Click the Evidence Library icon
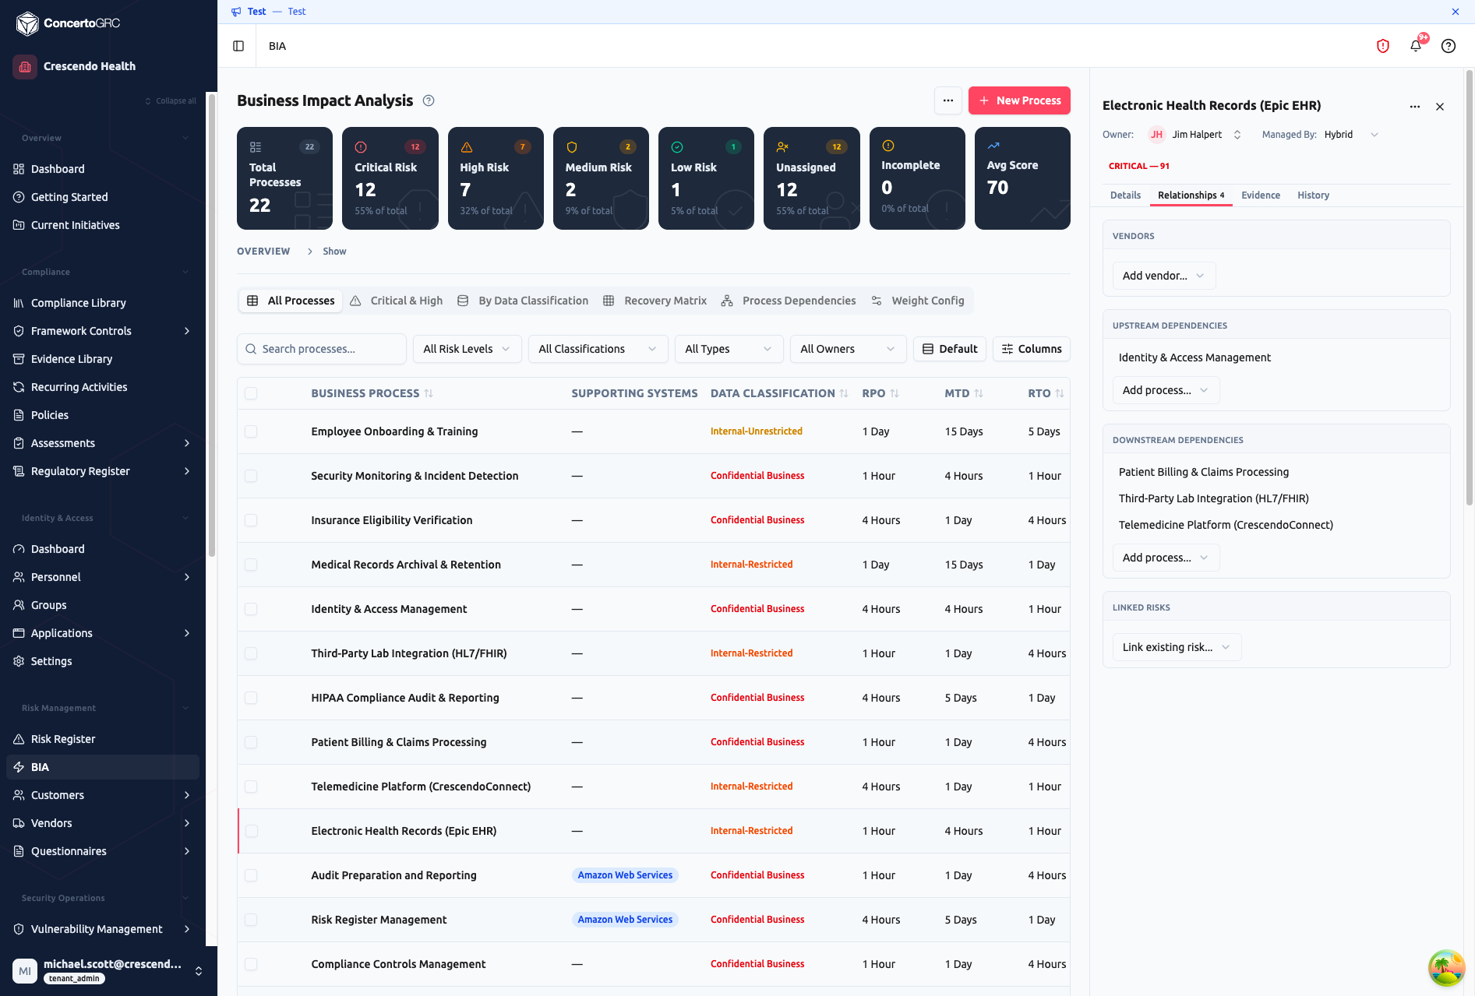Screen dimensions: 1475x996 pyautogui.click(x=19, y=359)
